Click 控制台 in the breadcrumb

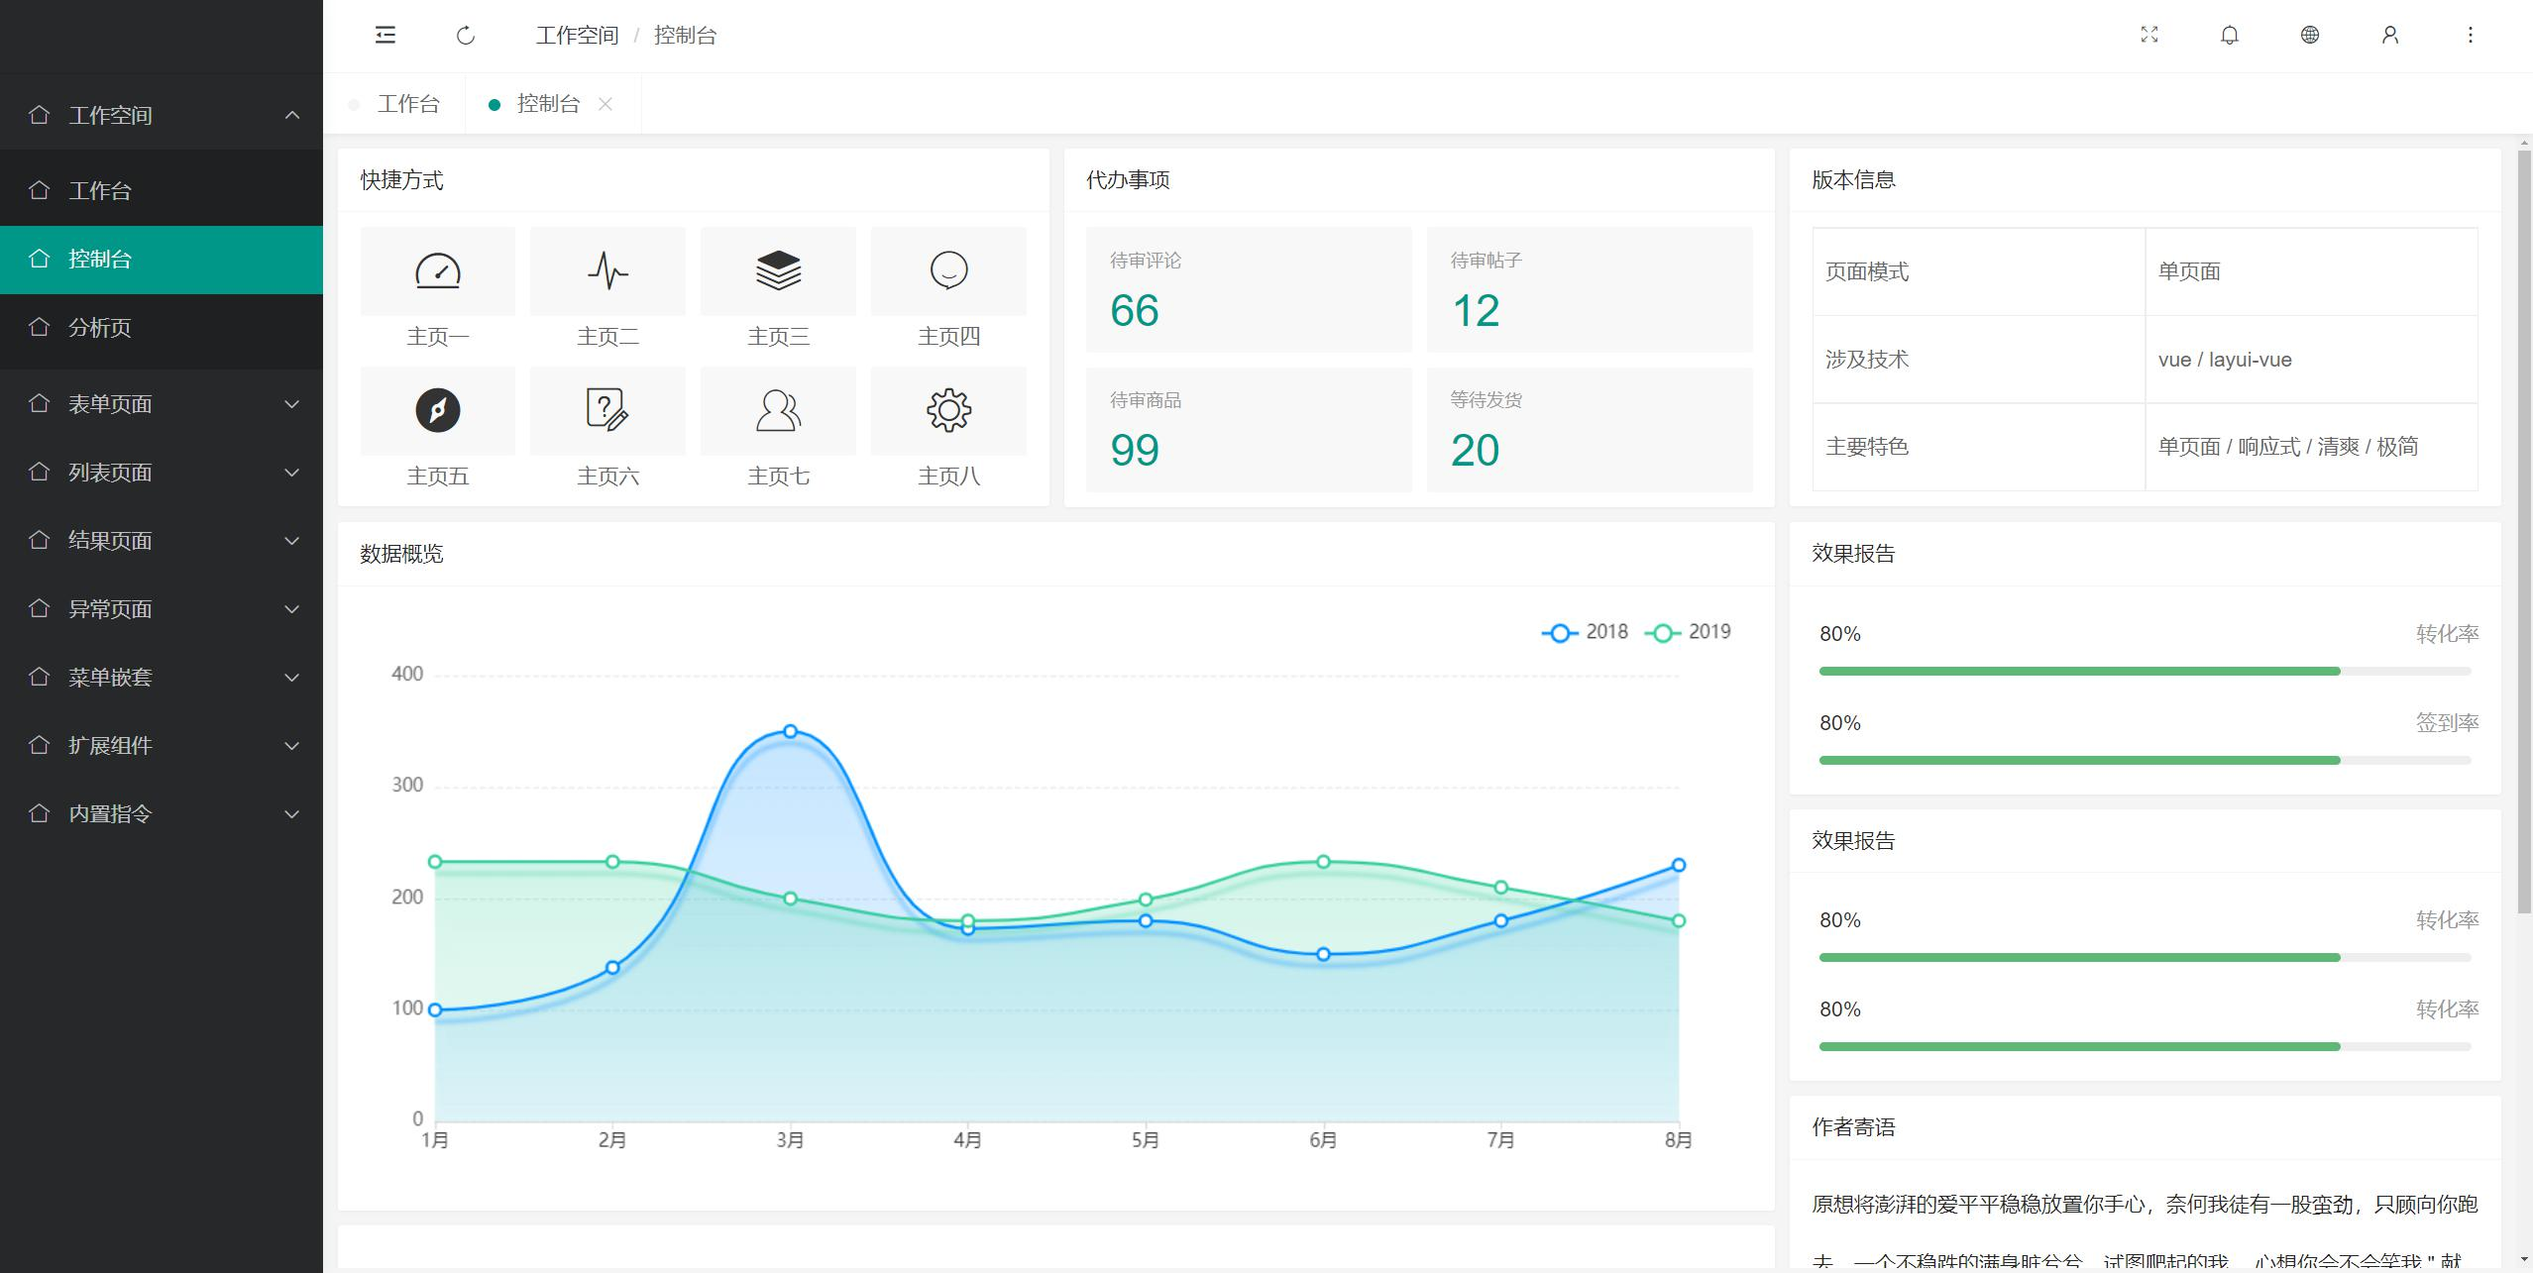pos(685,36)
